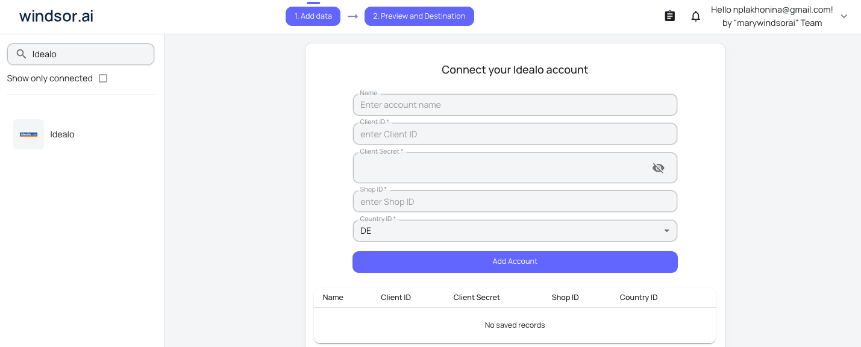The width and height of the screenshot is (861, 347).
Task: Click the arrow between the step buttons
Action: (352, 16)
